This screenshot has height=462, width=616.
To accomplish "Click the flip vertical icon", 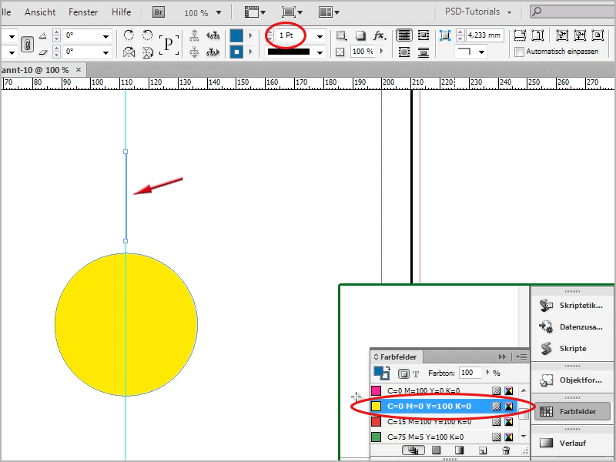I will (x=147, y=52).
